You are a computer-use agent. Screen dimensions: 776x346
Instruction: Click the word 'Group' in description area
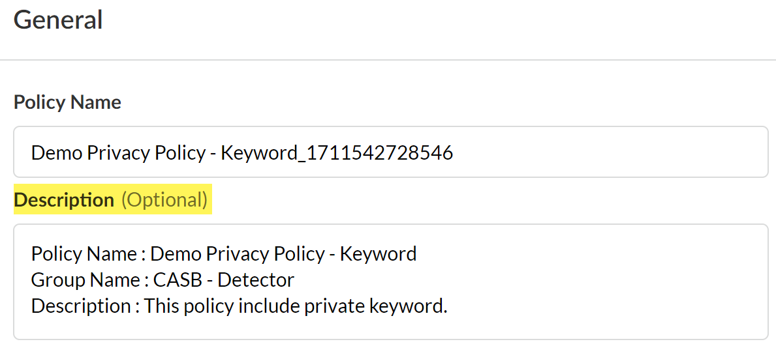point(54,280)
